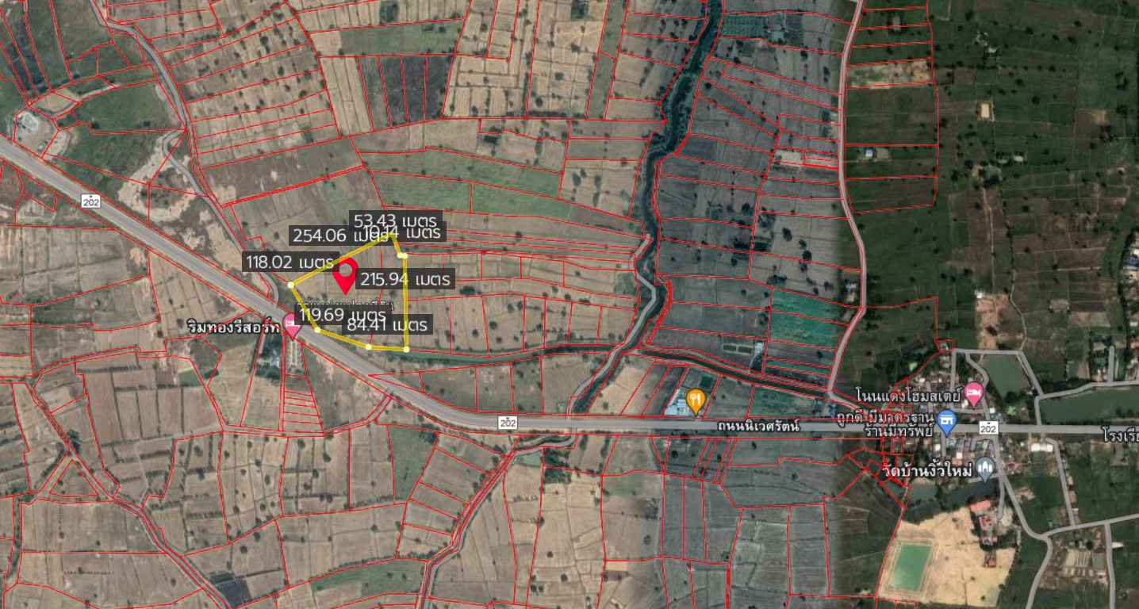Select the วัดบ้านงิ้วใหม่ temple marker
Screen dimensions: 1139x609
click(986, 469)
